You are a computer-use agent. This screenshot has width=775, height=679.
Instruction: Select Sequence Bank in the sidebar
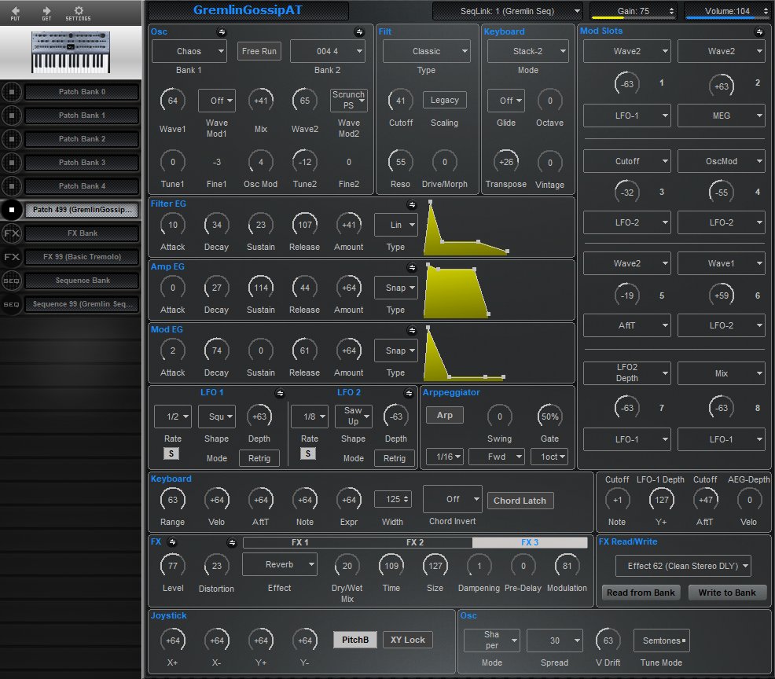(x=82, y=281)
